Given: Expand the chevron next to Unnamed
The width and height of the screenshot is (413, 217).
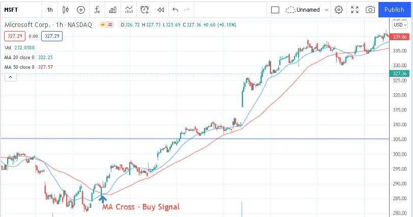Looking at the screenshot, I should click(x=327, y=10).
